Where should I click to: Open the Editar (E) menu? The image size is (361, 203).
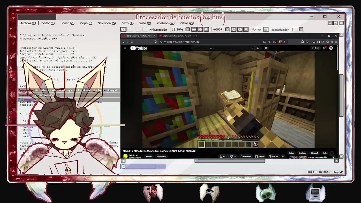coord(48,23)
